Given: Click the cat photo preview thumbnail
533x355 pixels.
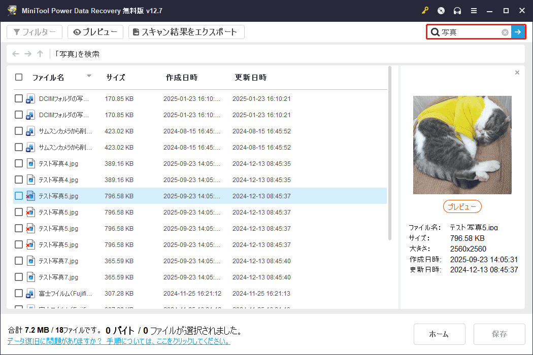Looking at the screenshot, I should tap(462, 145).
